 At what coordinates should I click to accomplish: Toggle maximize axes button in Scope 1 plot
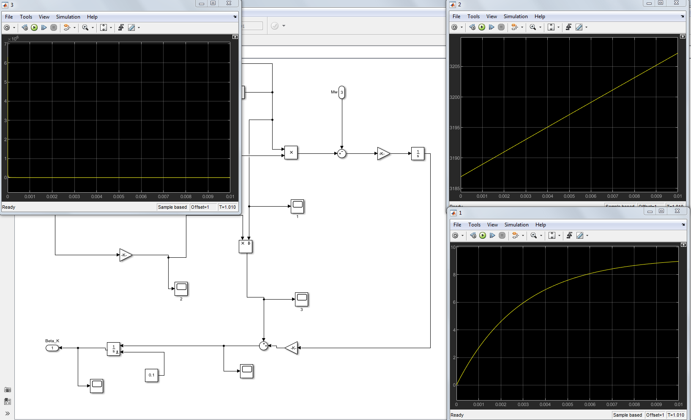click(x=683, y=245)
